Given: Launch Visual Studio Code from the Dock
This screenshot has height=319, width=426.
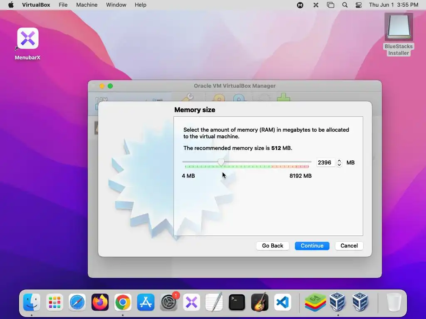Looking at the screenshot, I should point(282,302).
